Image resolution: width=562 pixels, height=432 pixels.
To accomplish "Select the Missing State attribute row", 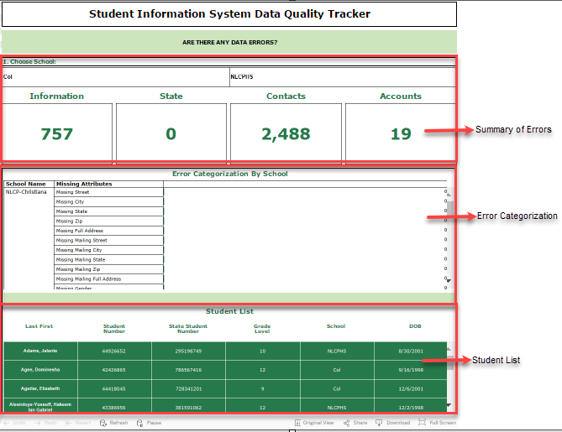I will (x=109, y=211).
